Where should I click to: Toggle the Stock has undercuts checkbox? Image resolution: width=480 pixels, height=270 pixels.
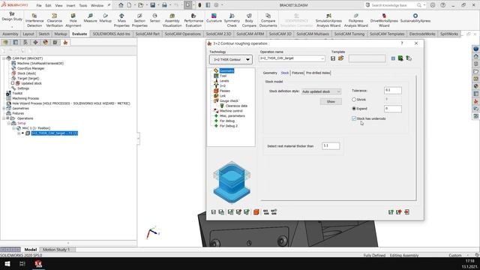[x=354, y=118]
